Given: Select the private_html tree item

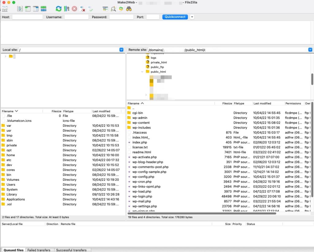Looking at the screenshot, I should click(159, 62).
